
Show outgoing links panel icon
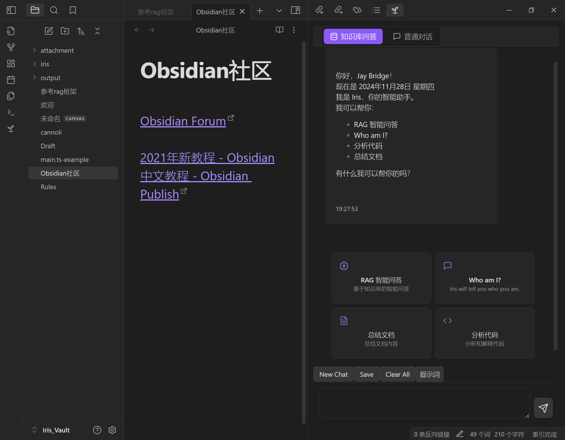pos(339,10)
